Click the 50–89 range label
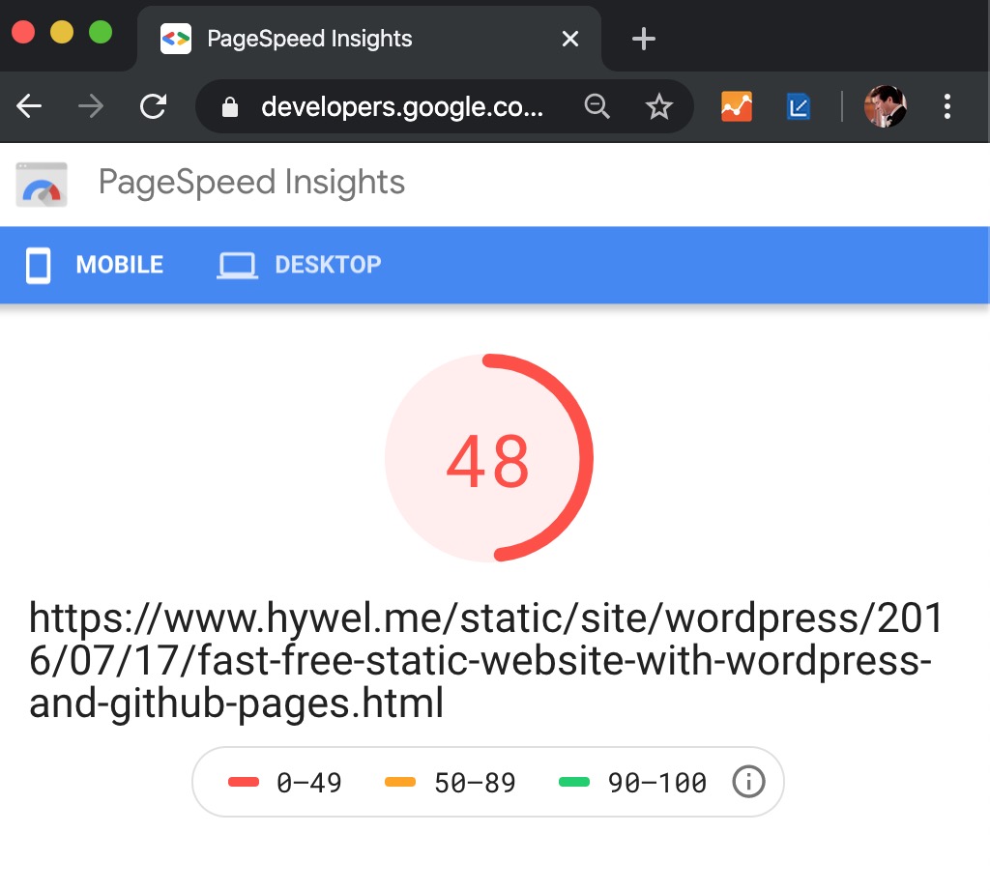 (x=475, y=783)
